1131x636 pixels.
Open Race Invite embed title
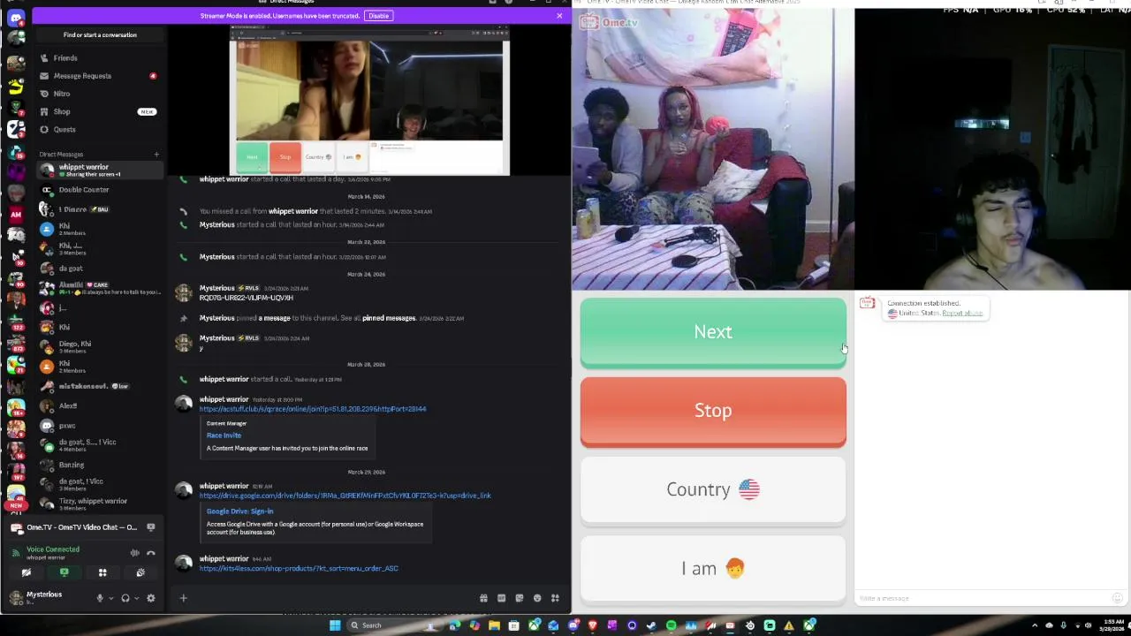[224, 435]
